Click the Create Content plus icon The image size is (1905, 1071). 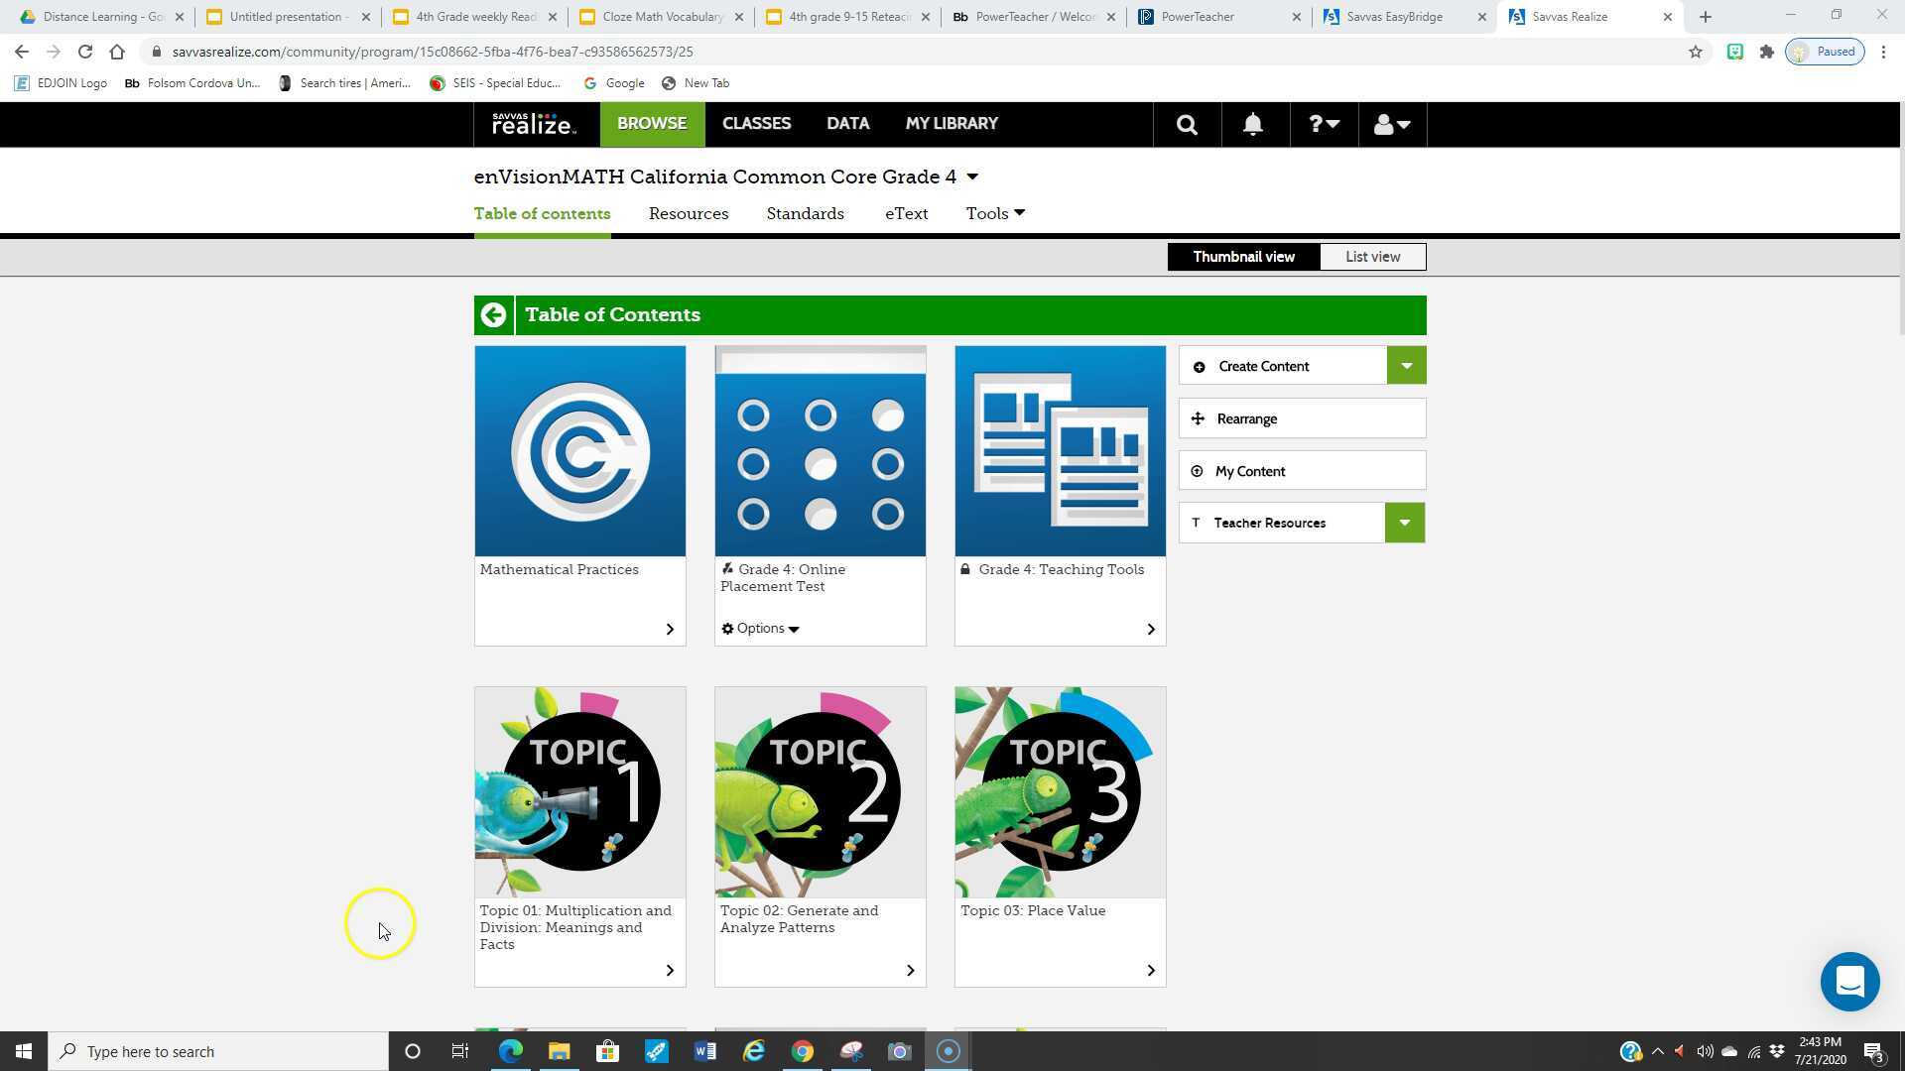click(x=1198, y=365)
